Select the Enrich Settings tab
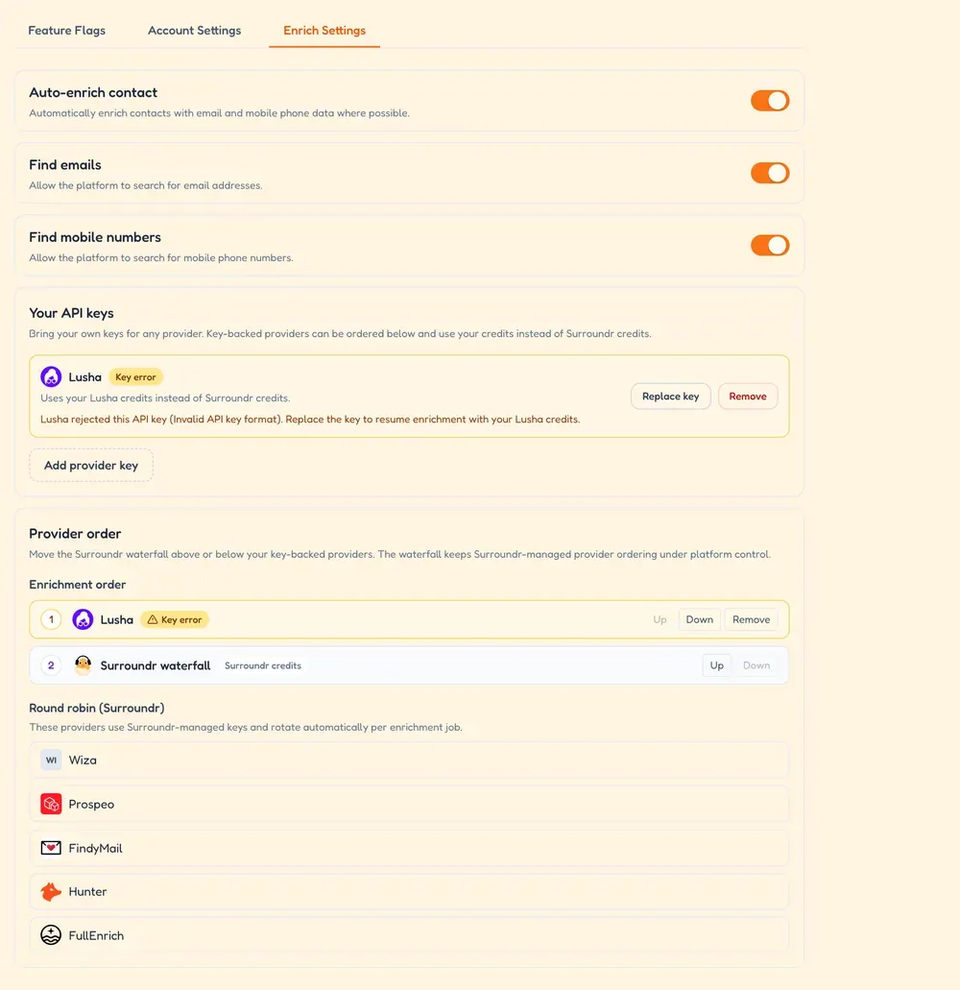The width and height of the screenshot is (960, 990). (x=324, y=31)
